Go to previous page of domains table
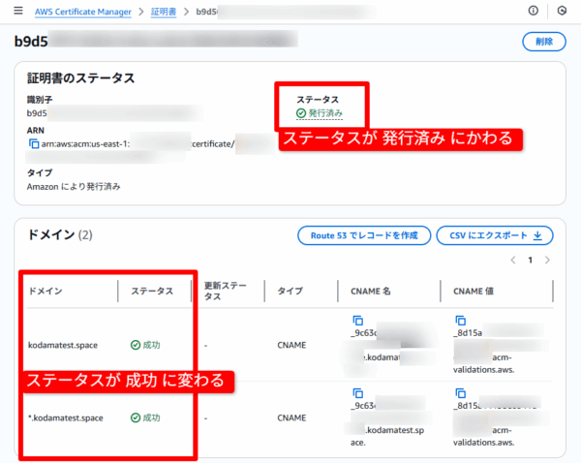The height and width of the screenshot is (463, 581). pyautogui.click(x=512, y=261)
